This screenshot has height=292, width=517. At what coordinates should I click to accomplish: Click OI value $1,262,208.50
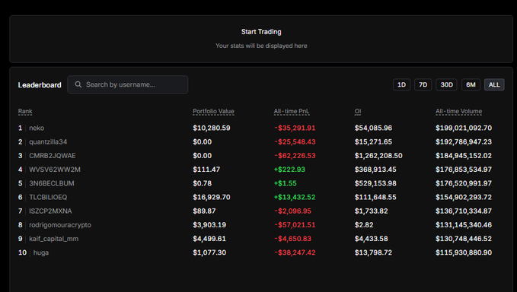click(378, 156)
